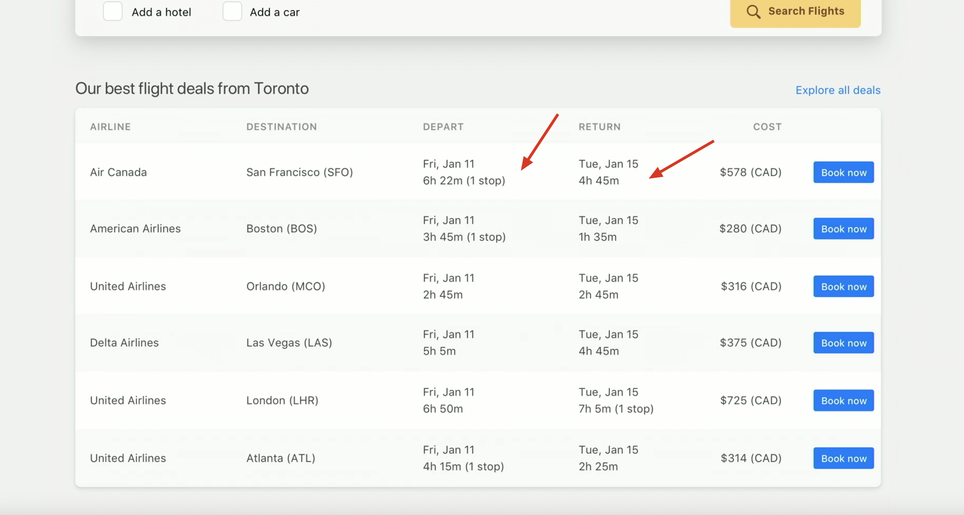Book the Delta Airlines Las Vegas flight
The image size is (964, 515).
point(843,343)
